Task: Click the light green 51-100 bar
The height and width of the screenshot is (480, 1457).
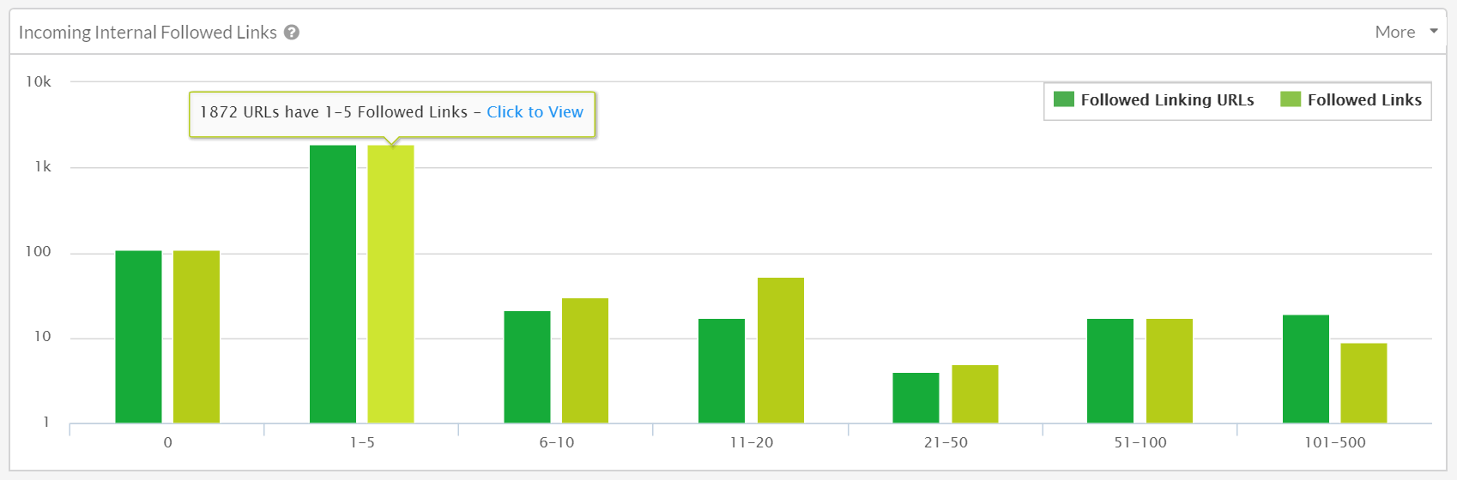Action: pyautogui.click(x=1169, y=370)
